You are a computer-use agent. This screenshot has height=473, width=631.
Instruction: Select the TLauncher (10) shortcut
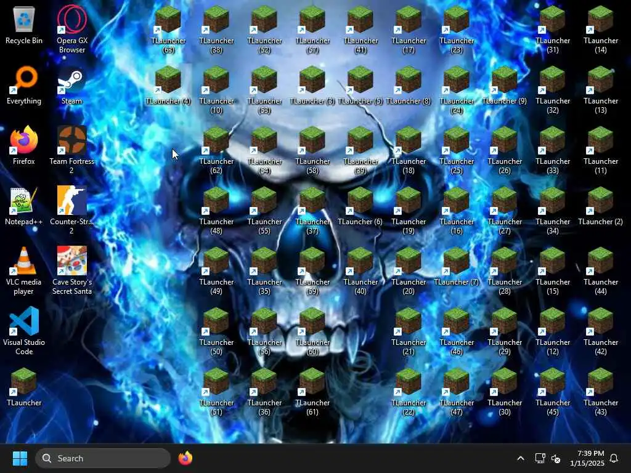[216, 90]
